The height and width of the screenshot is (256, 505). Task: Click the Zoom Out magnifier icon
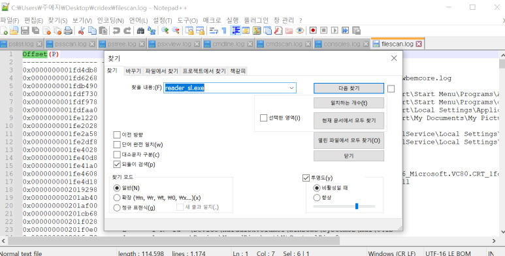click(176, 31)
